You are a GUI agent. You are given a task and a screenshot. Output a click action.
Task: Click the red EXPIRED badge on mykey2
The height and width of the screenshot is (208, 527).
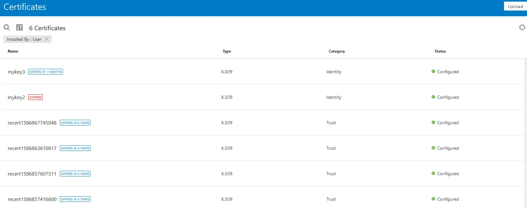coord(35,97)
